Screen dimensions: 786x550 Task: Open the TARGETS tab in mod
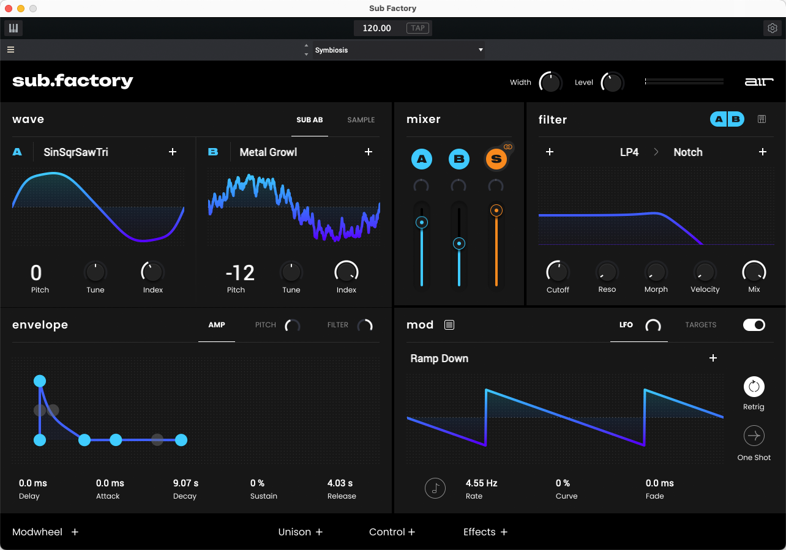point(700,325)
